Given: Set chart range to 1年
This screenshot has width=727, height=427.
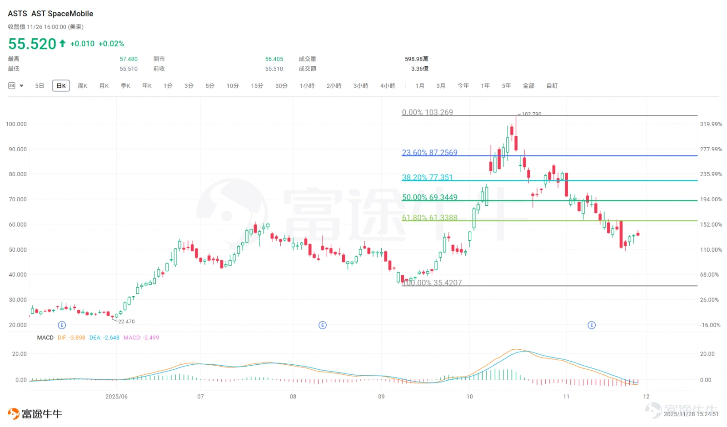Looking at the screenshot, I should pos(485,85).
